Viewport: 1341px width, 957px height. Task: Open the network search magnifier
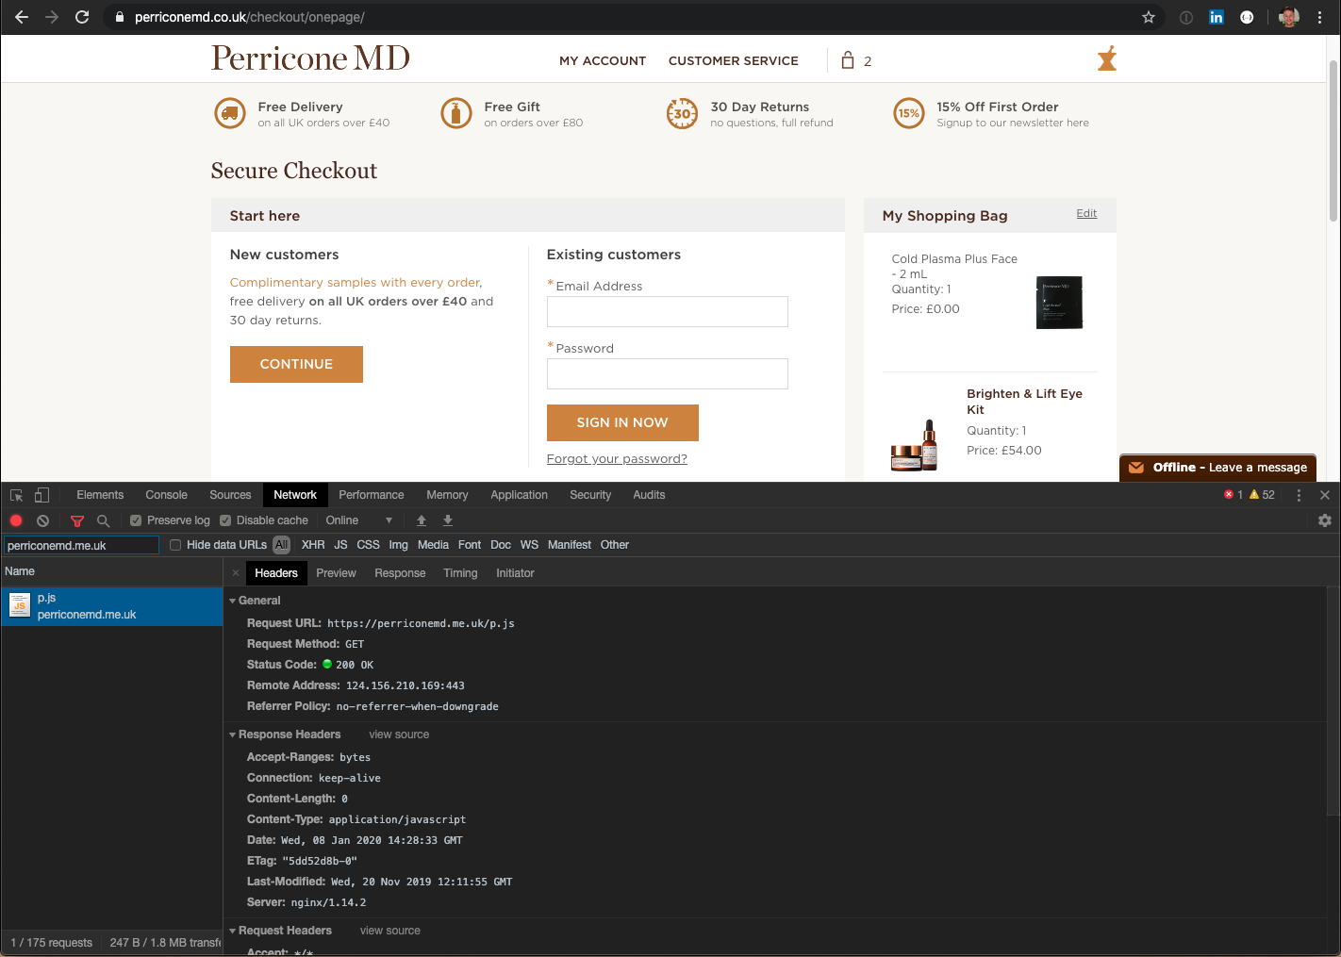[x=104, y=520]
